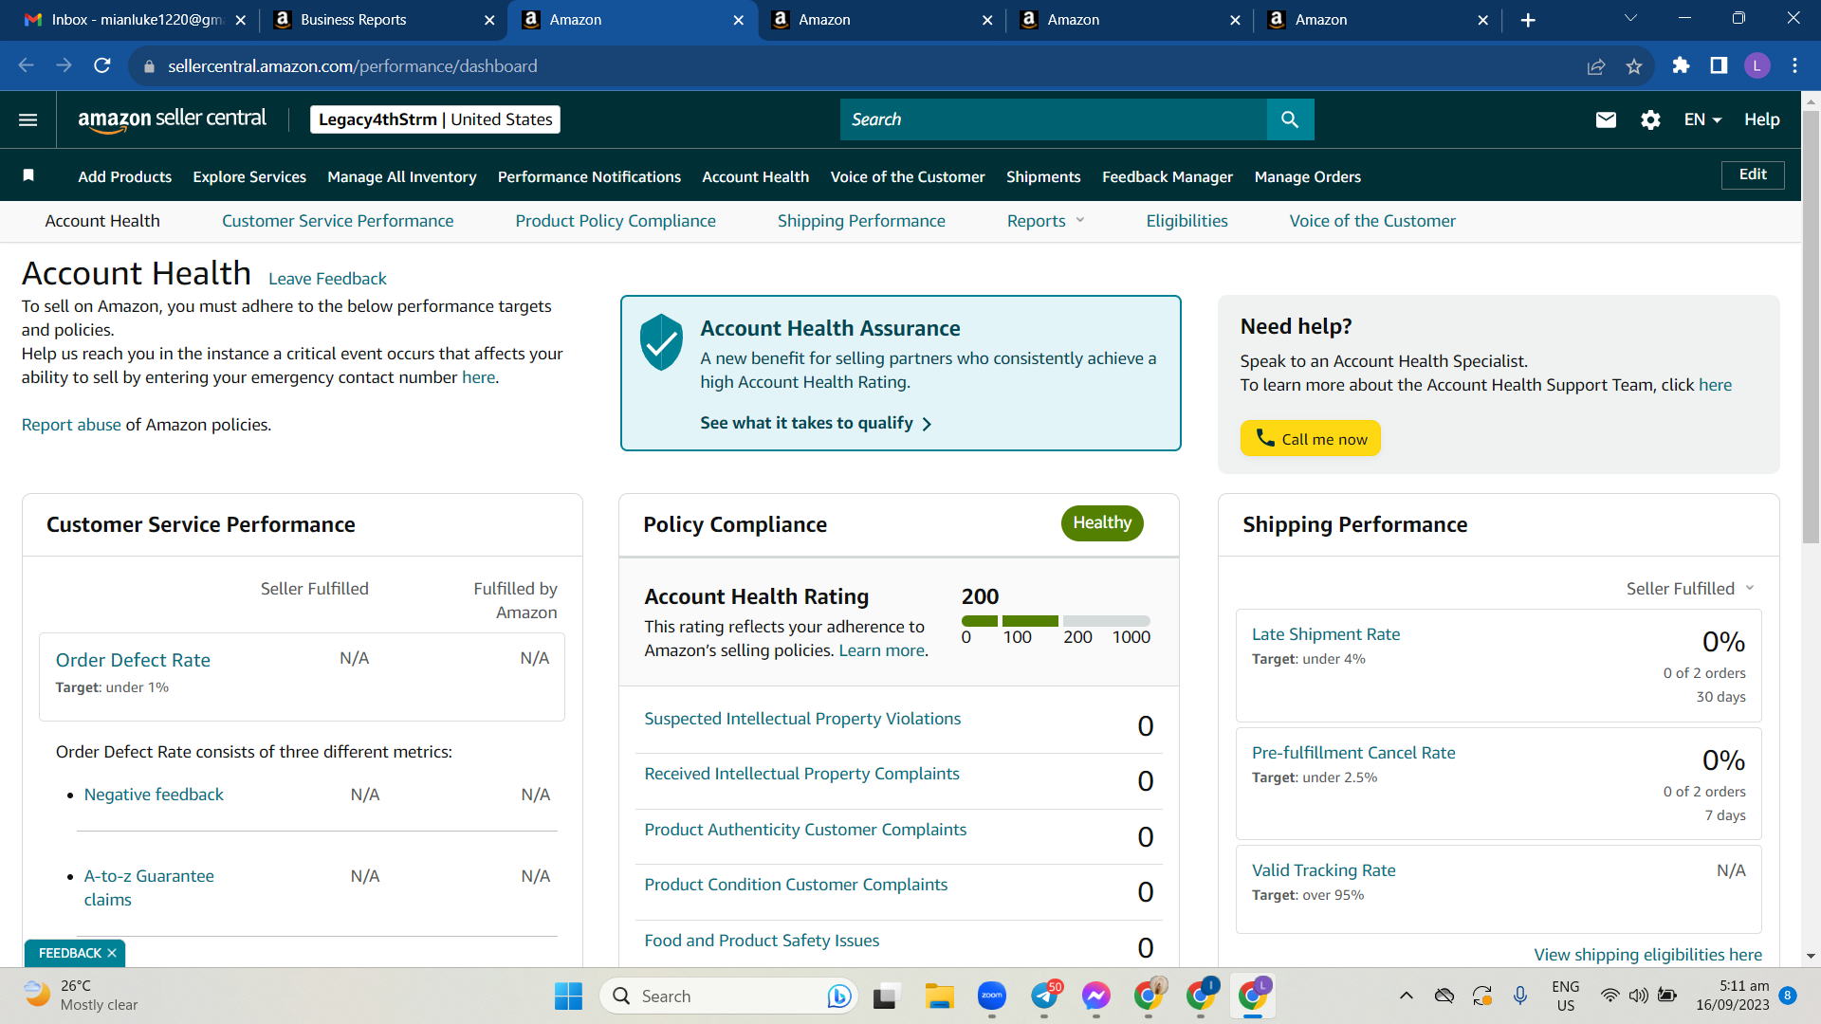Open Messenger from the taskbar

click(1096, 996)
